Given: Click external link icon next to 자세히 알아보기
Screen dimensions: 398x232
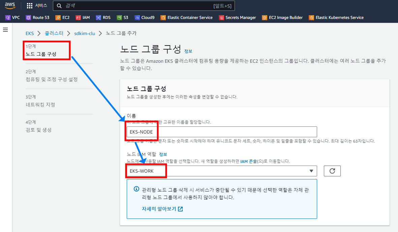Looking at the screenshot, I should (x=180, y=209).
